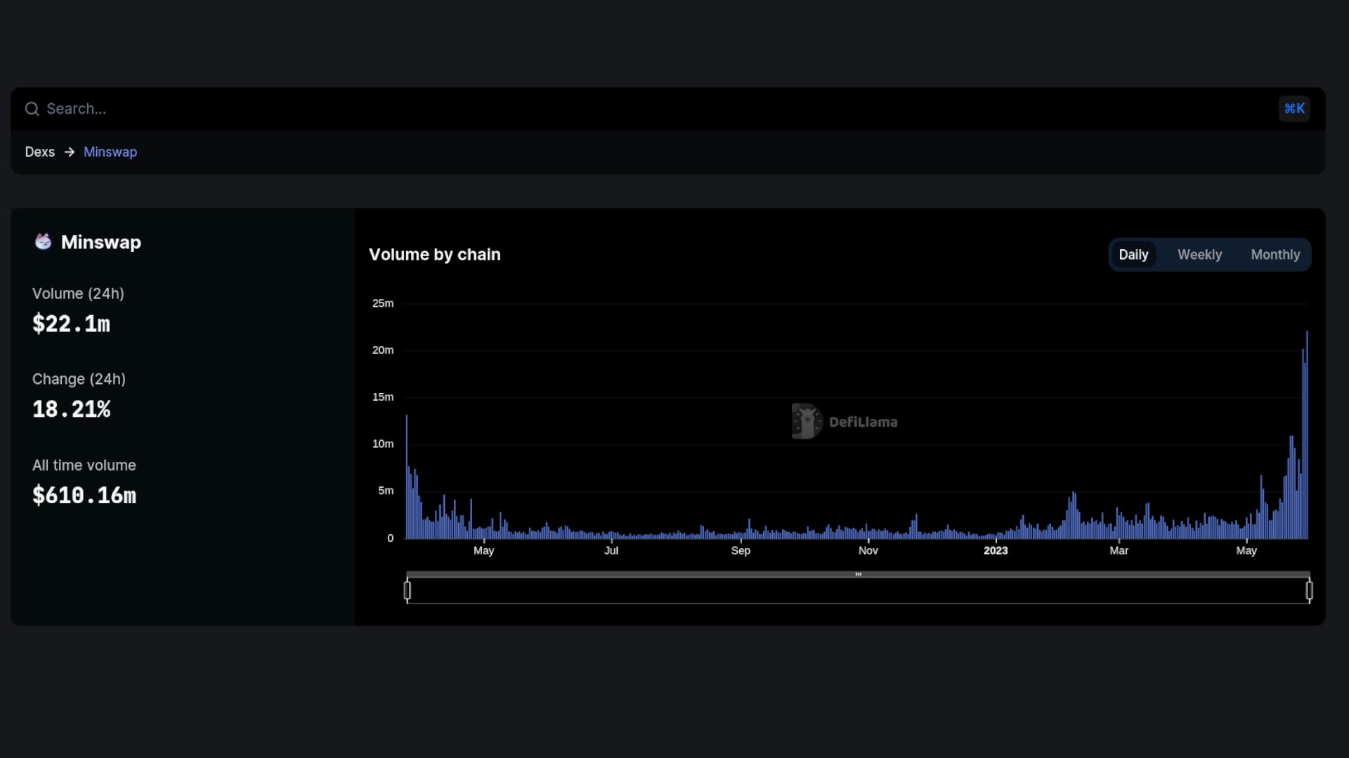This screenshot has height=758, width=1349.
Task: Click the search magnifier icon
Action: point(32,109)
